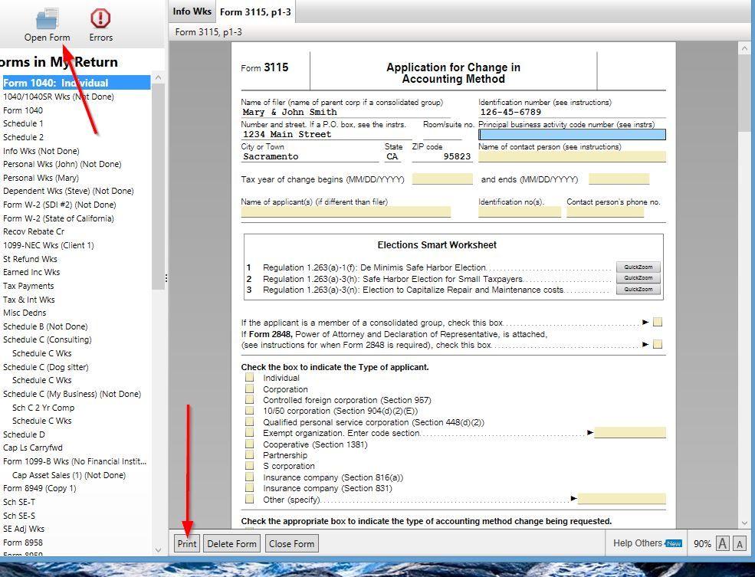This screenshot has height=577, width=755.
Task: Click the Print button
Action: click(x=187, y=544)
